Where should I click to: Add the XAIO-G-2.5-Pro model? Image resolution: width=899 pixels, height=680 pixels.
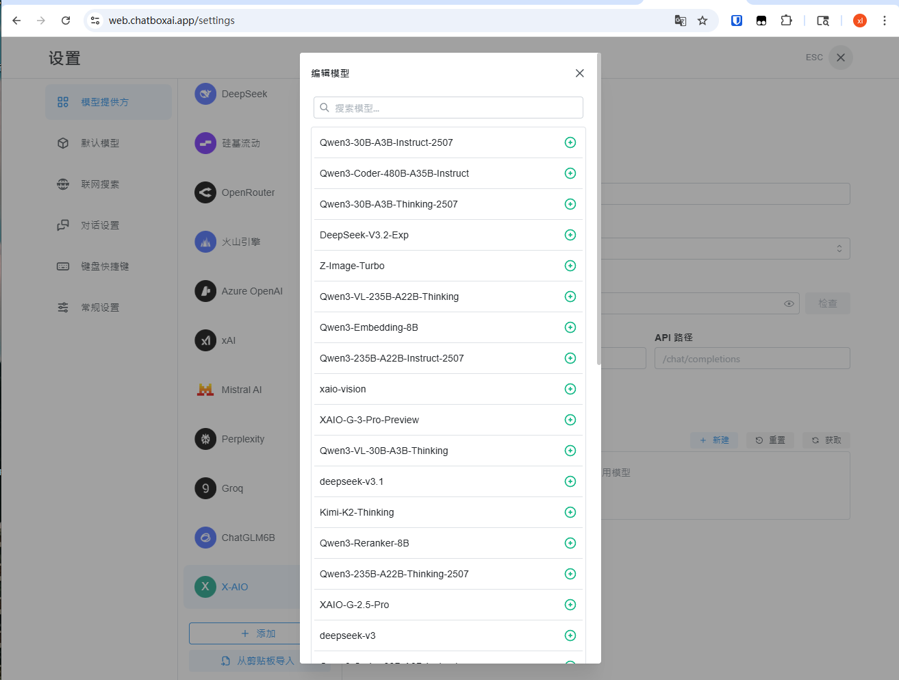point(570,605)
